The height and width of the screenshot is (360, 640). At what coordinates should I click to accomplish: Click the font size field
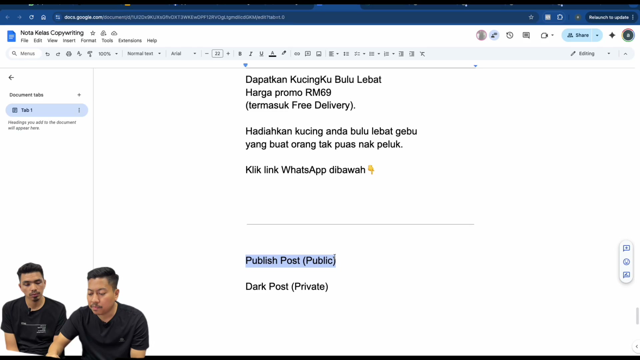217,54
